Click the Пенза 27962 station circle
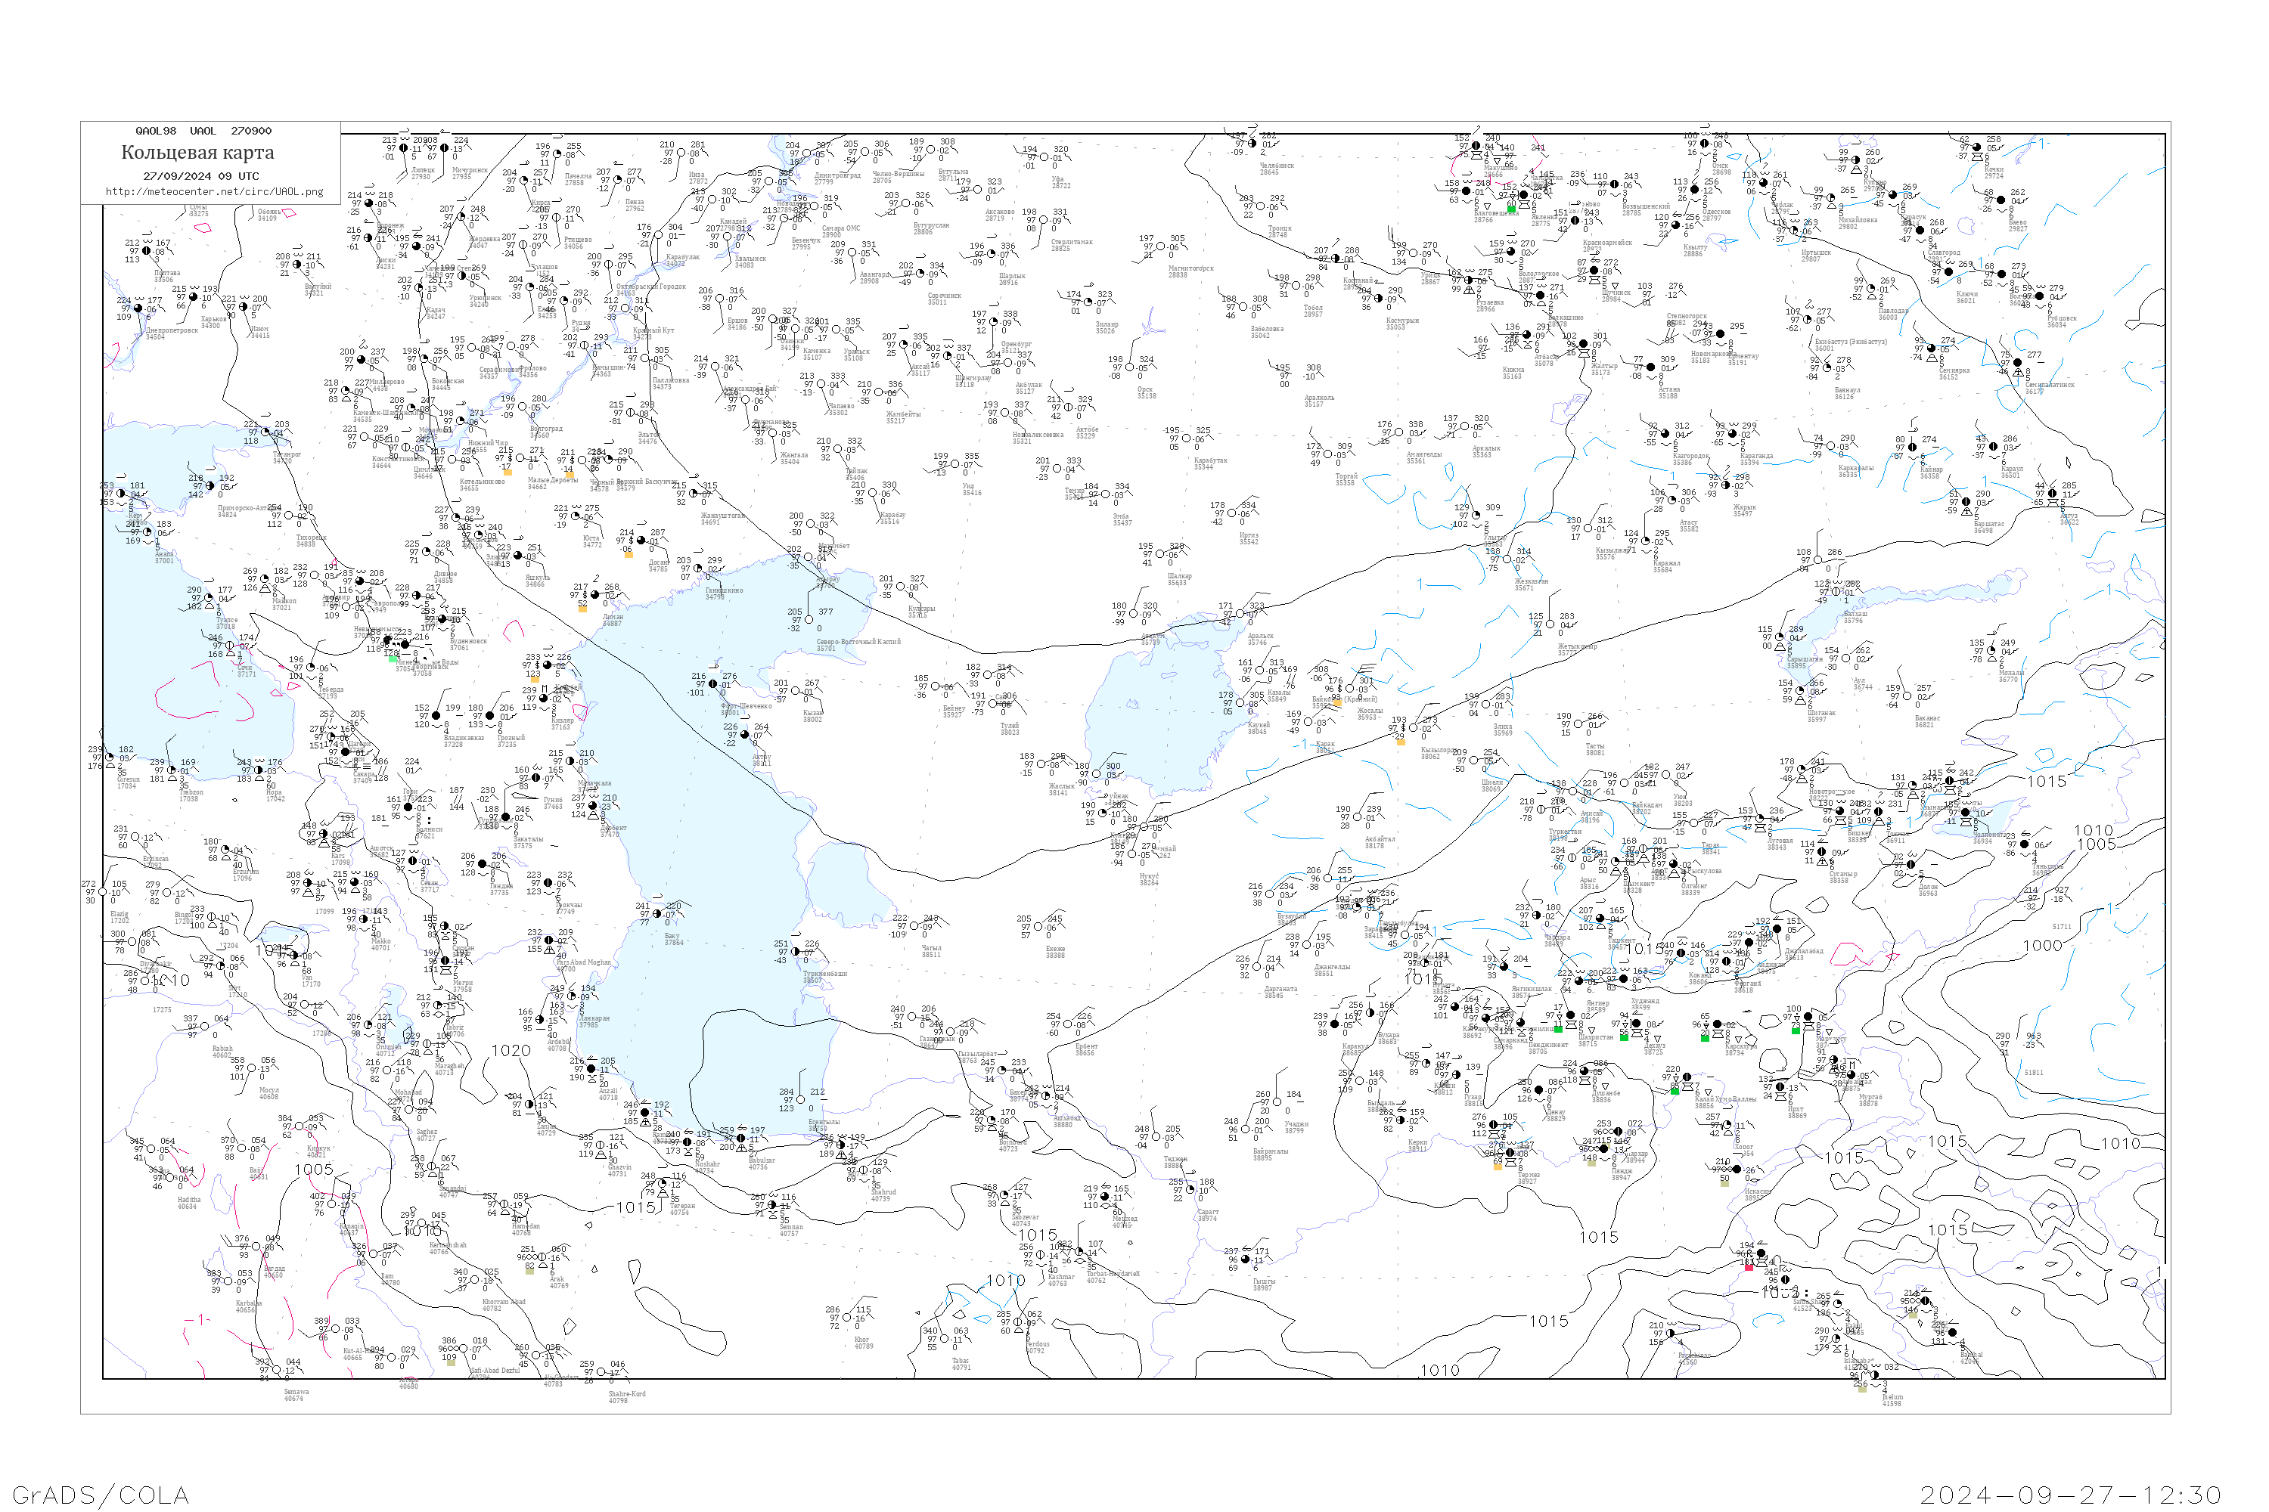The width and height of the screenshot is (2269, 1512). click(x=619, y=181)
